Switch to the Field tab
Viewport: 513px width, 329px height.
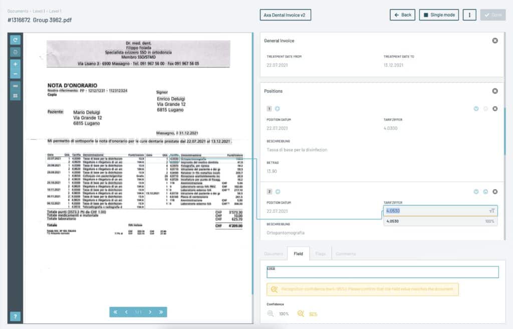(x=298, y=254)
